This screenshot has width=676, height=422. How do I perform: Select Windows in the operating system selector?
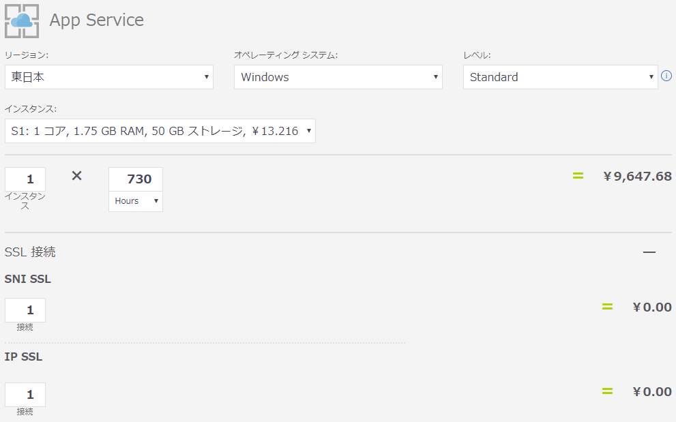point(338,77)
